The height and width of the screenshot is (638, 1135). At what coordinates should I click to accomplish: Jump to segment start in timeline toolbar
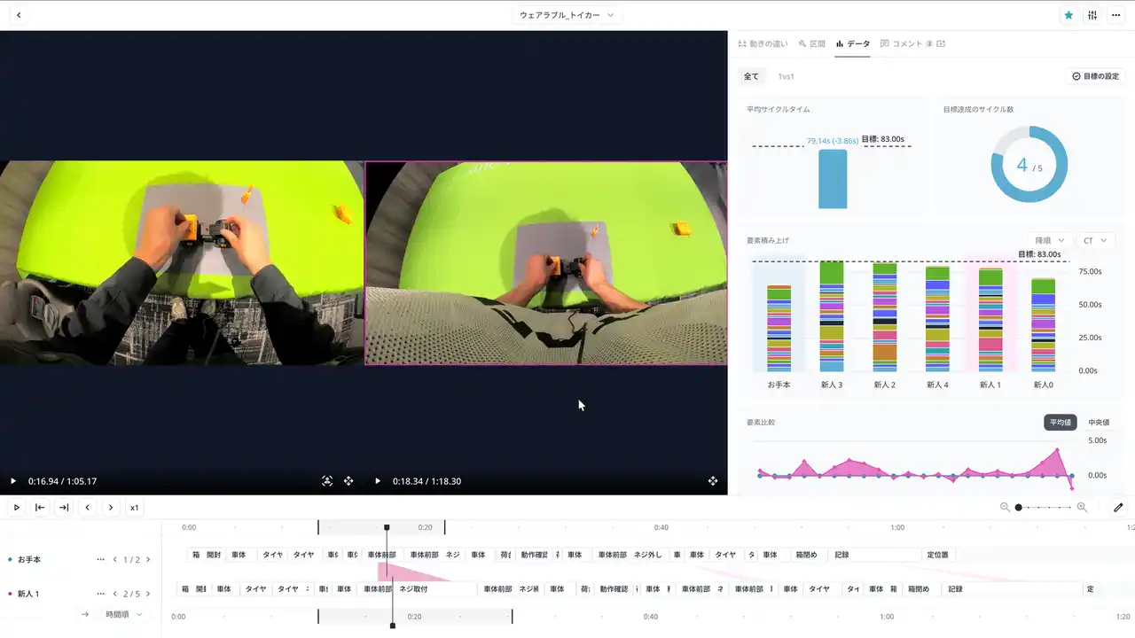40,508
